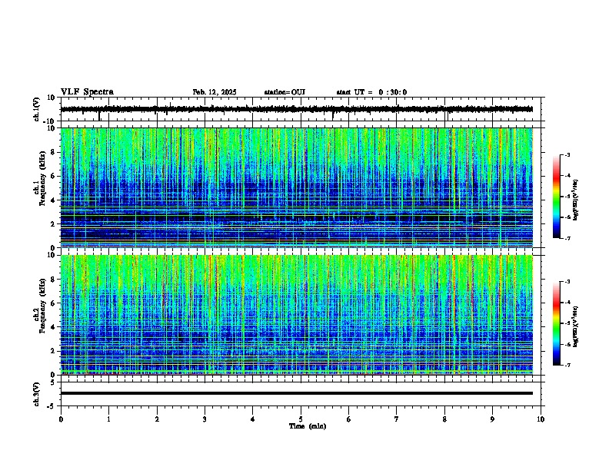Click the "-3" label atop ch.1 color scale
The height and width of the screenshot is (470, 609).
click(x=567, y=154)
